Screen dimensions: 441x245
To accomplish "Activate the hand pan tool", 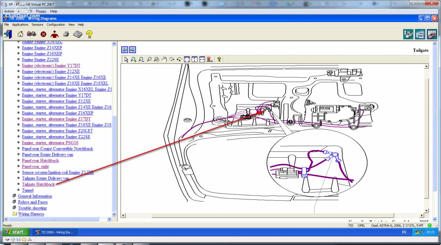I will coord(164,59).
